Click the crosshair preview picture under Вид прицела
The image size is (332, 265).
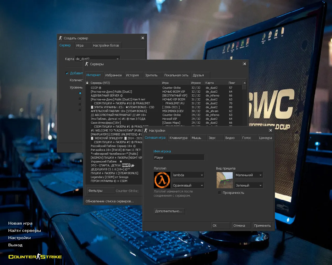(224, 180)
